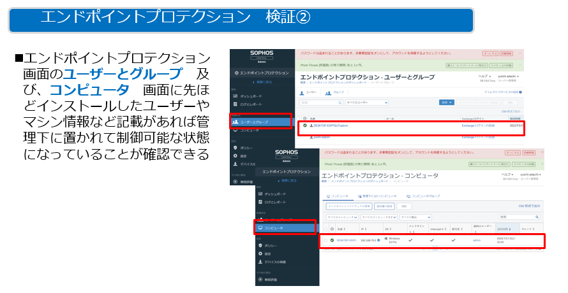The height and width of the screenshot is (293, 568).
Task: Sort Computers table by IP column
Action: [x=364, y=229]
